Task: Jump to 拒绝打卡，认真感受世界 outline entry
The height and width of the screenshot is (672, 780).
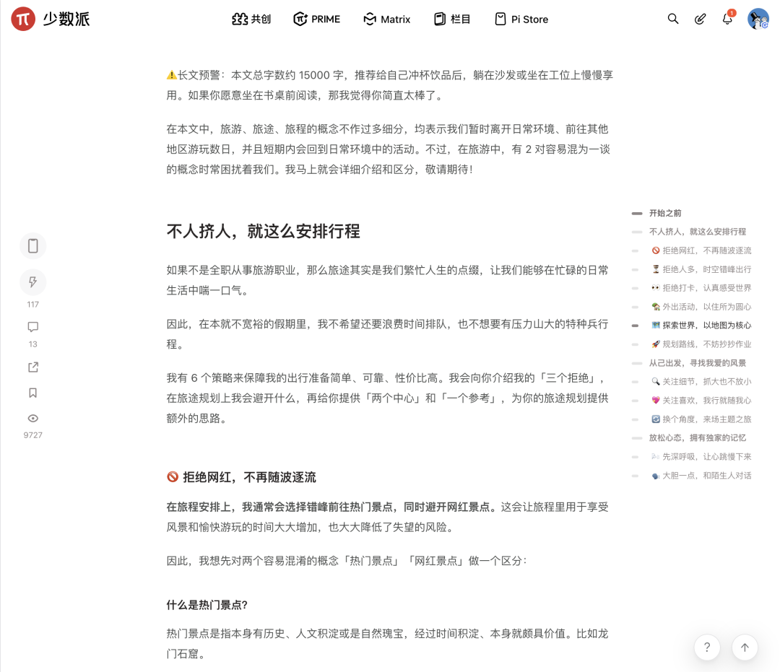Action: (x=701, y=288)
